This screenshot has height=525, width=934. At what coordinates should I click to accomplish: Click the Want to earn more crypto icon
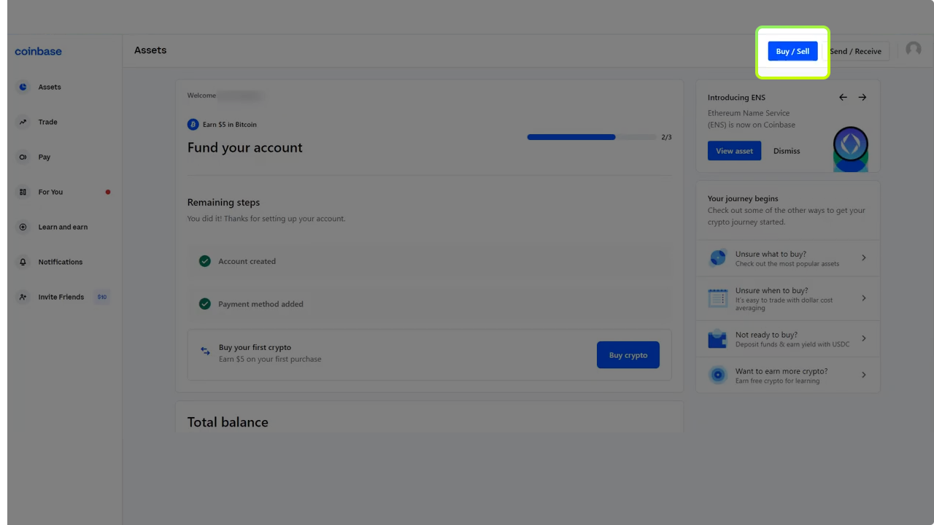(x=718, y=375)
